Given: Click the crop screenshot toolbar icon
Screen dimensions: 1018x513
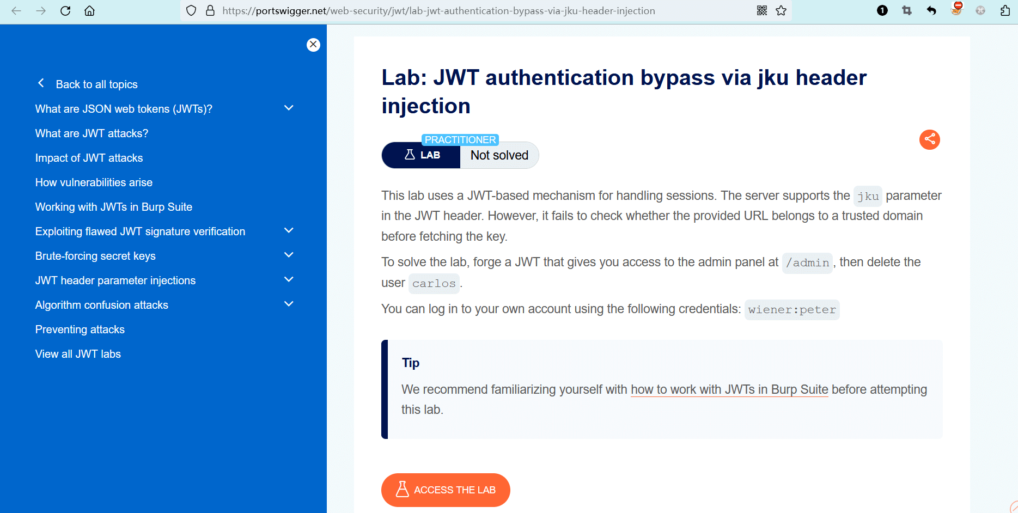Looking at the screenshot, I should [907, 11].
